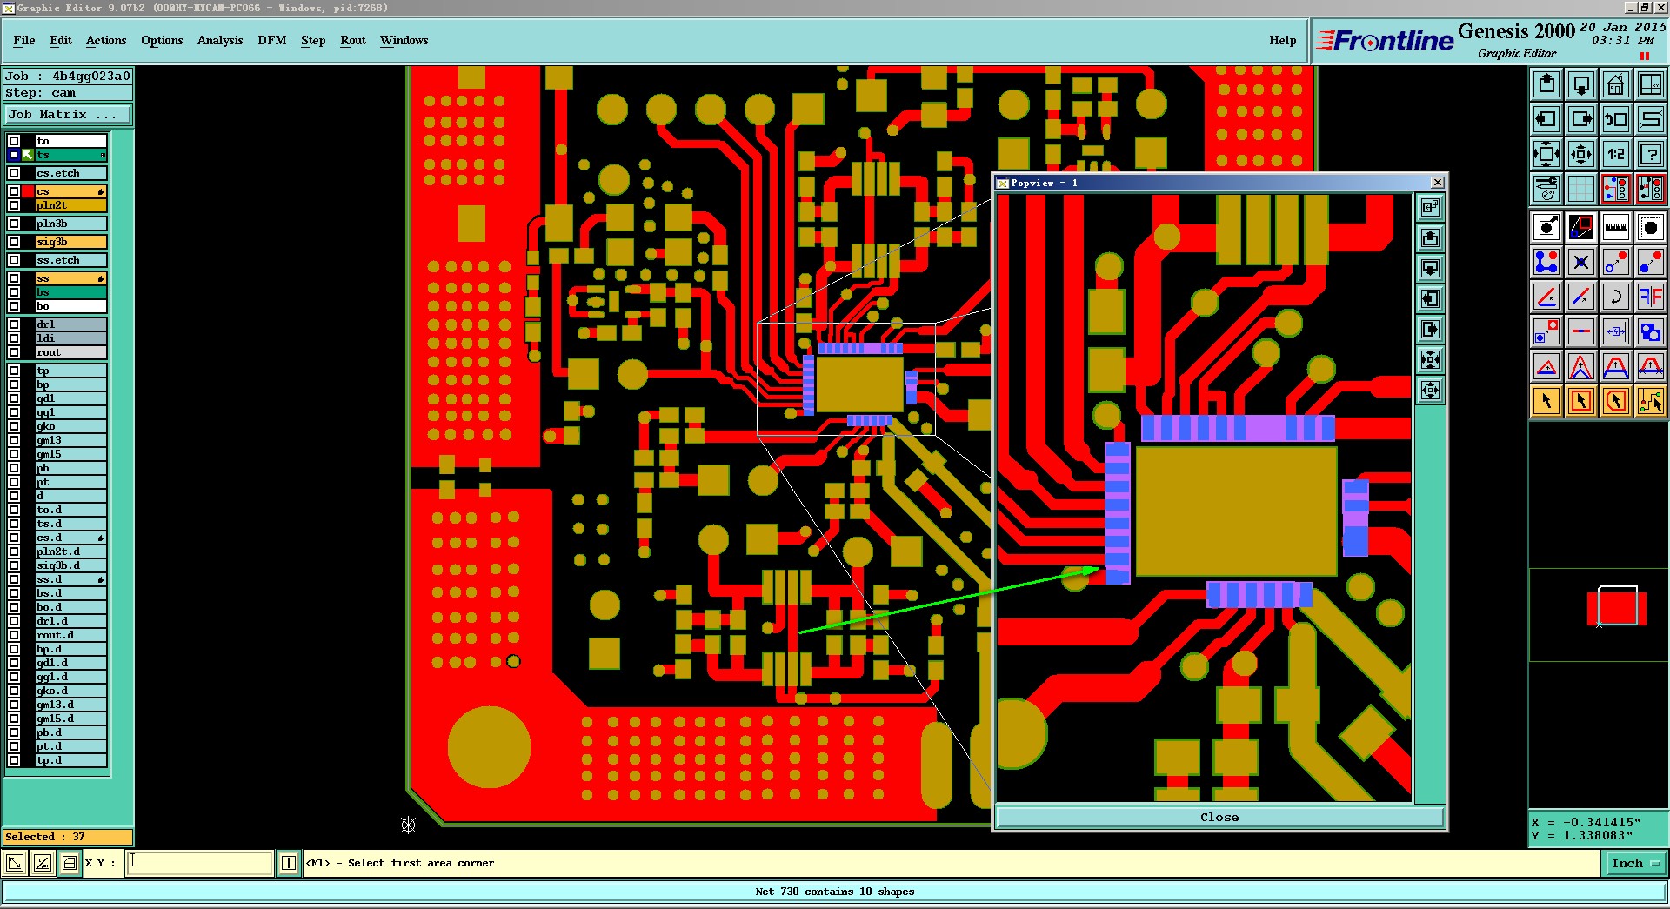Open the wrench and palette settings icon
The width and height of the screenshot is (1670, 909).
coord(1546,189)
